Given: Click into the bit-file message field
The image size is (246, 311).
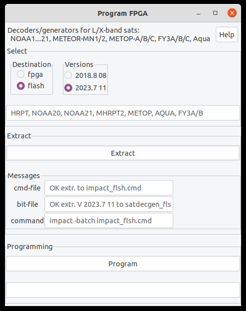Looking at the screenshot, I should point(109,204).
